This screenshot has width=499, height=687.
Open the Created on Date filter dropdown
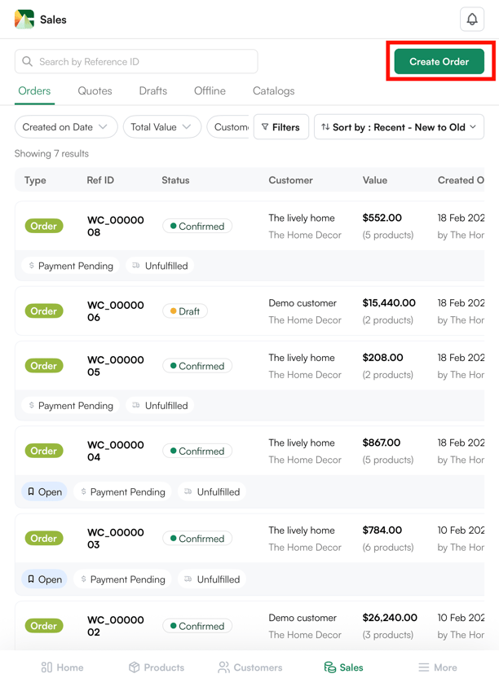coord(65,126)
